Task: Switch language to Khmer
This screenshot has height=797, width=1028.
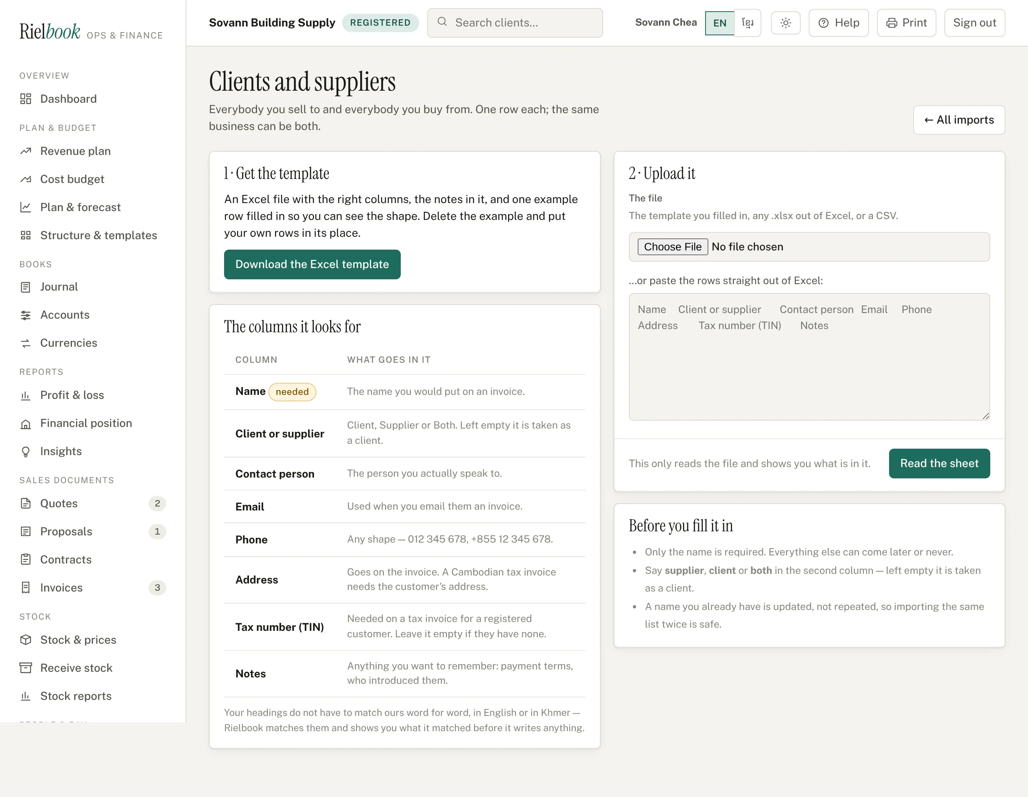Action: [747, 23]
